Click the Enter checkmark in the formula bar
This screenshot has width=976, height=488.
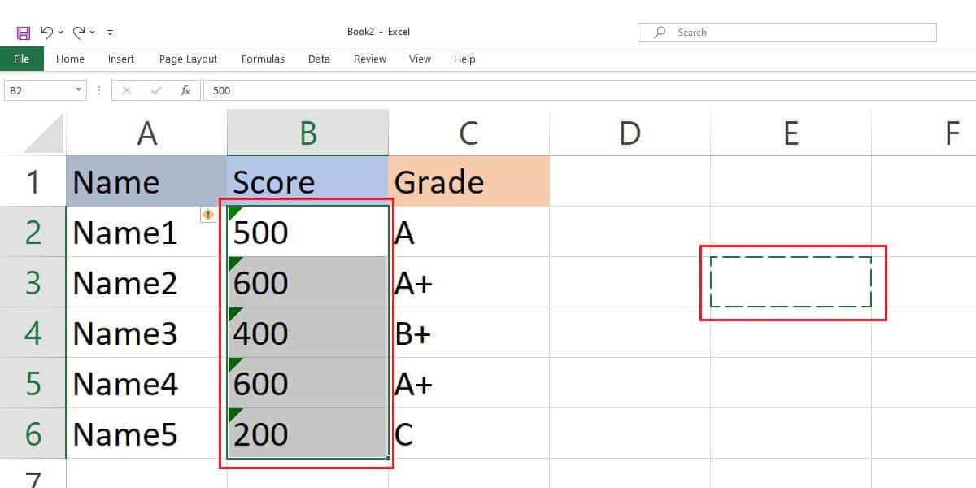pos(155,90)
